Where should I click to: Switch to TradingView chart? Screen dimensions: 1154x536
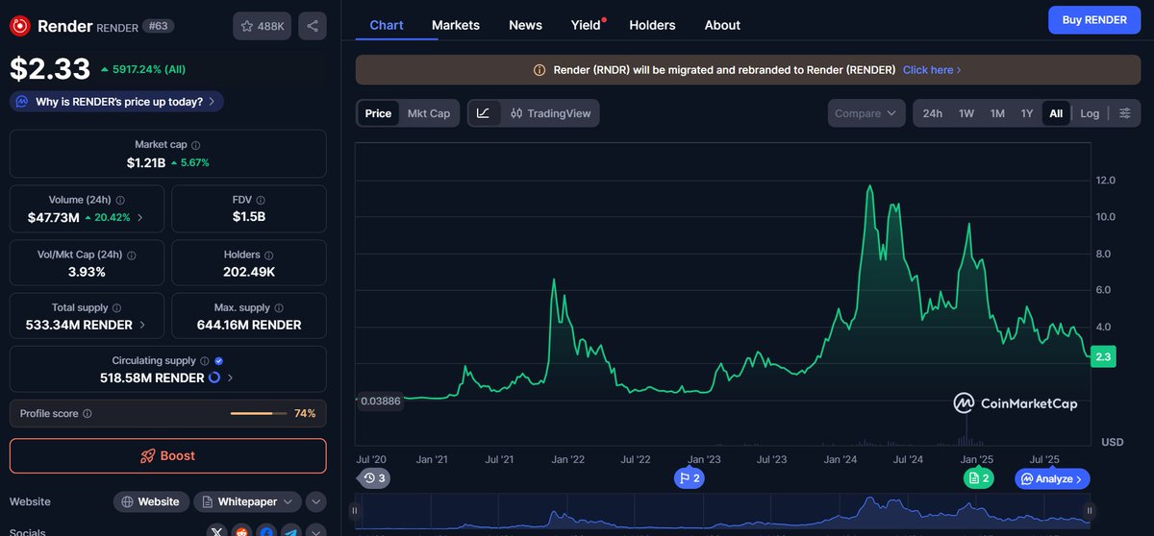click(x=552, y=113)
